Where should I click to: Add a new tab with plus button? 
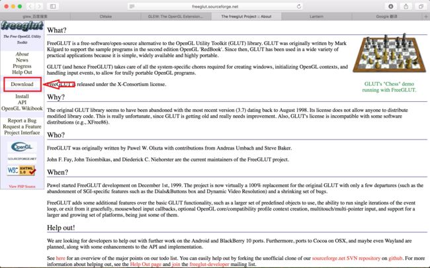click(426, 17)
